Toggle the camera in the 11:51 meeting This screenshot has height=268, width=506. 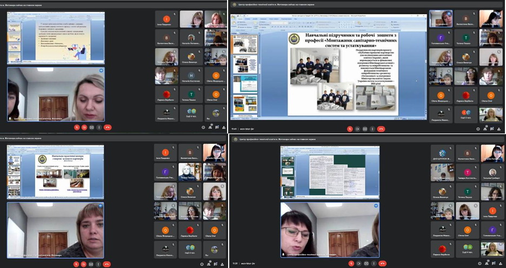(358, 264)
